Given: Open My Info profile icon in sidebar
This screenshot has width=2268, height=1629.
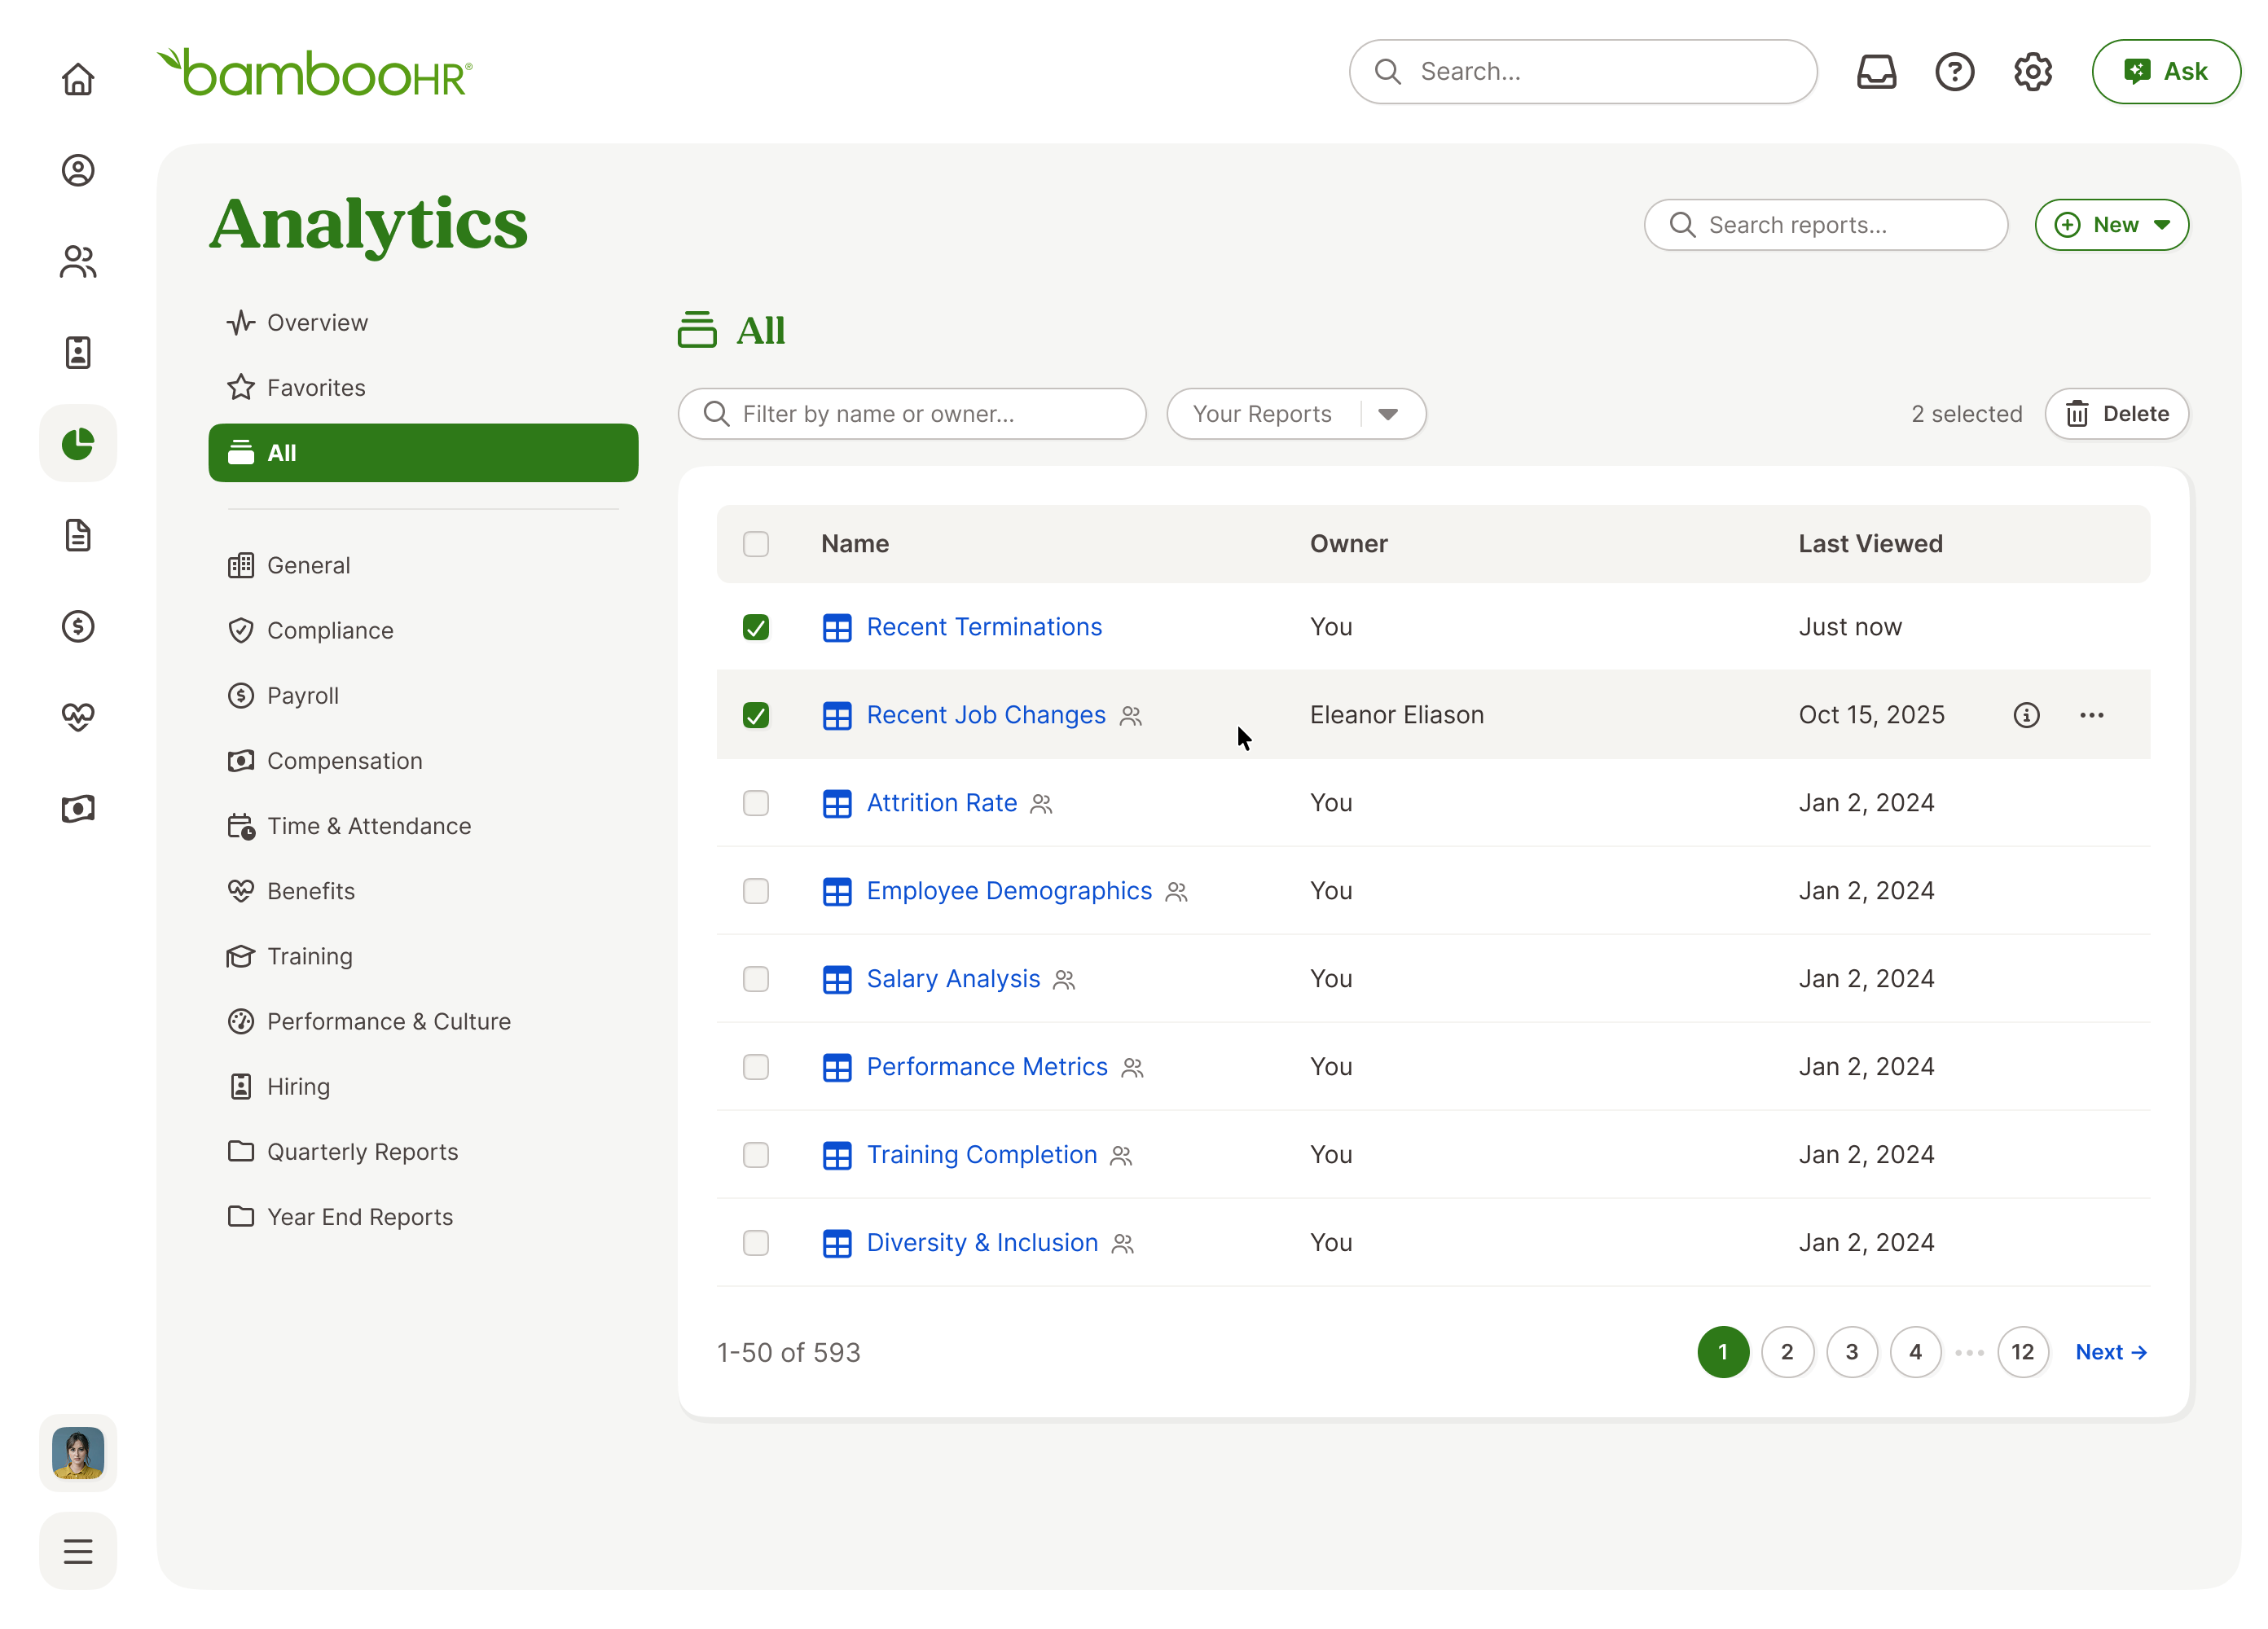Looking at the screenshot, I should (x=78, y=170).
